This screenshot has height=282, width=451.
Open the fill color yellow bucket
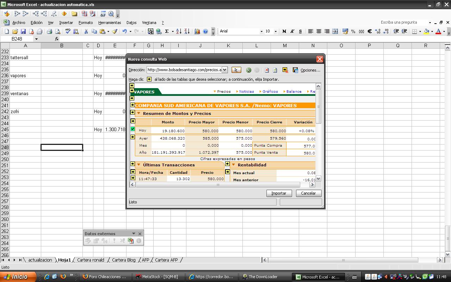click(x=426, y=31)
